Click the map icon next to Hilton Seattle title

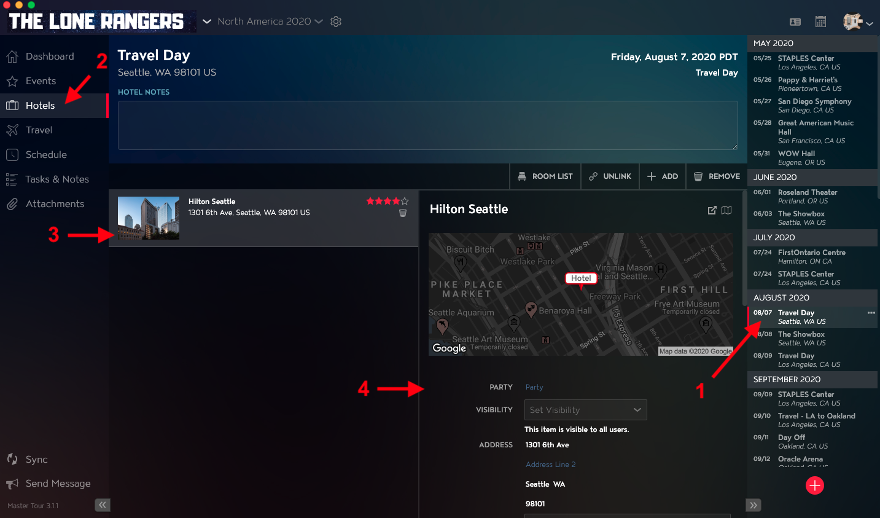[x=726, y=210]
